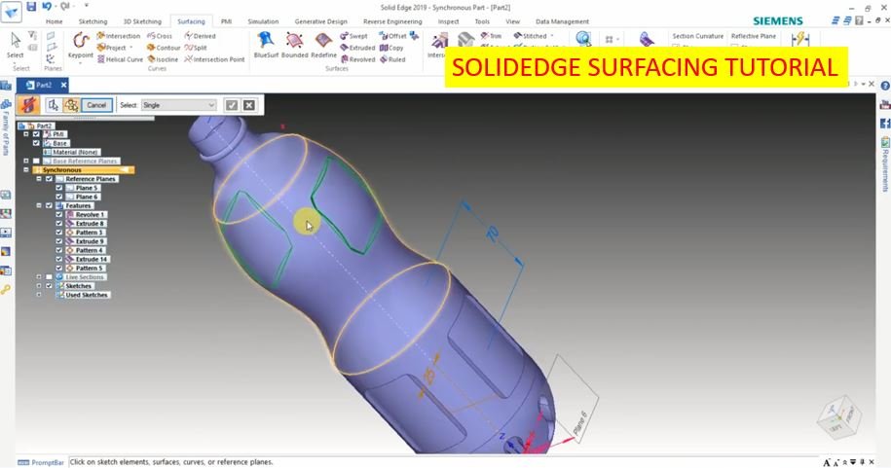This screenshot has height=468, width=891.
Task: Switch to the Sketching ribbon tab
Action: [x=93, y=21]
